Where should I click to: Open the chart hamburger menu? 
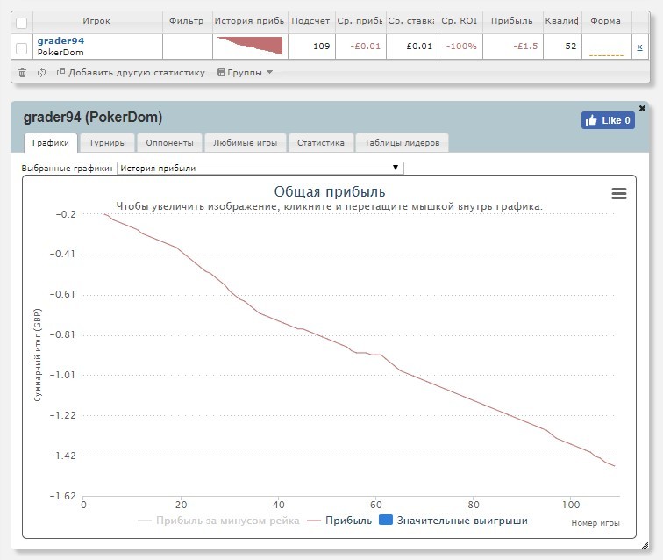point(619,194)
